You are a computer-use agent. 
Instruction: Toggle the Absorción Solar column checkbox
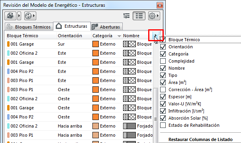click(163, 118)
